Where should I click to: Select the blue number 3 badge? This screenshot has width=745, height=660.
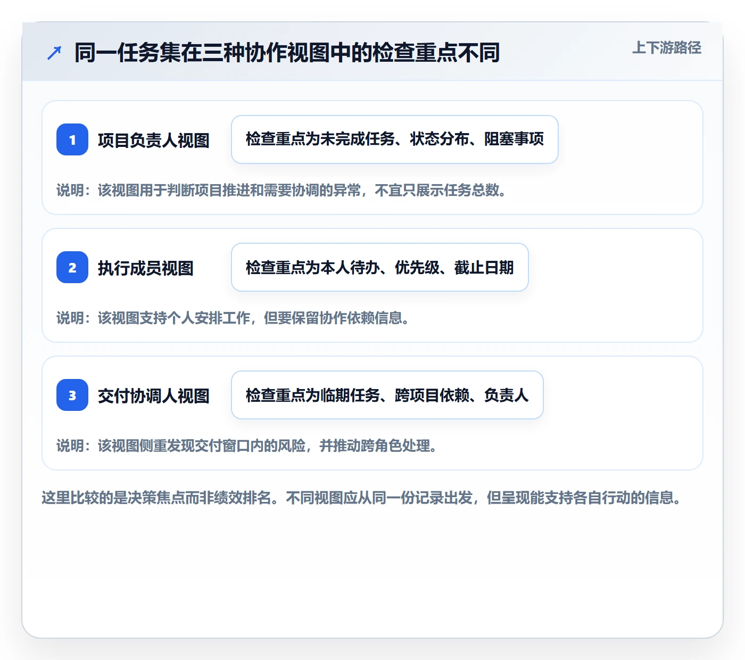72,395
